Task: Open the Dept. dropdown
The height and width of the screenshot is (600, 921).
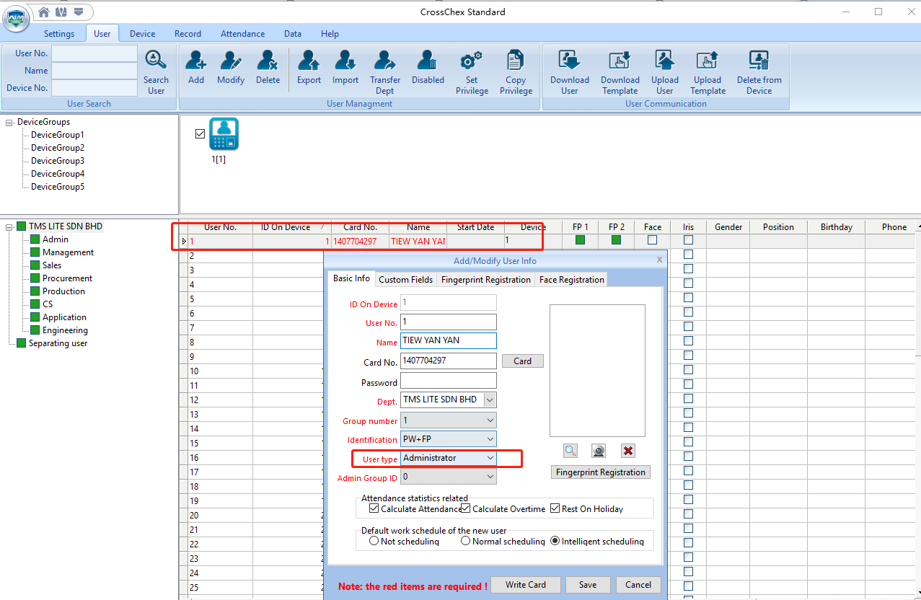Action: coord(490,399)
